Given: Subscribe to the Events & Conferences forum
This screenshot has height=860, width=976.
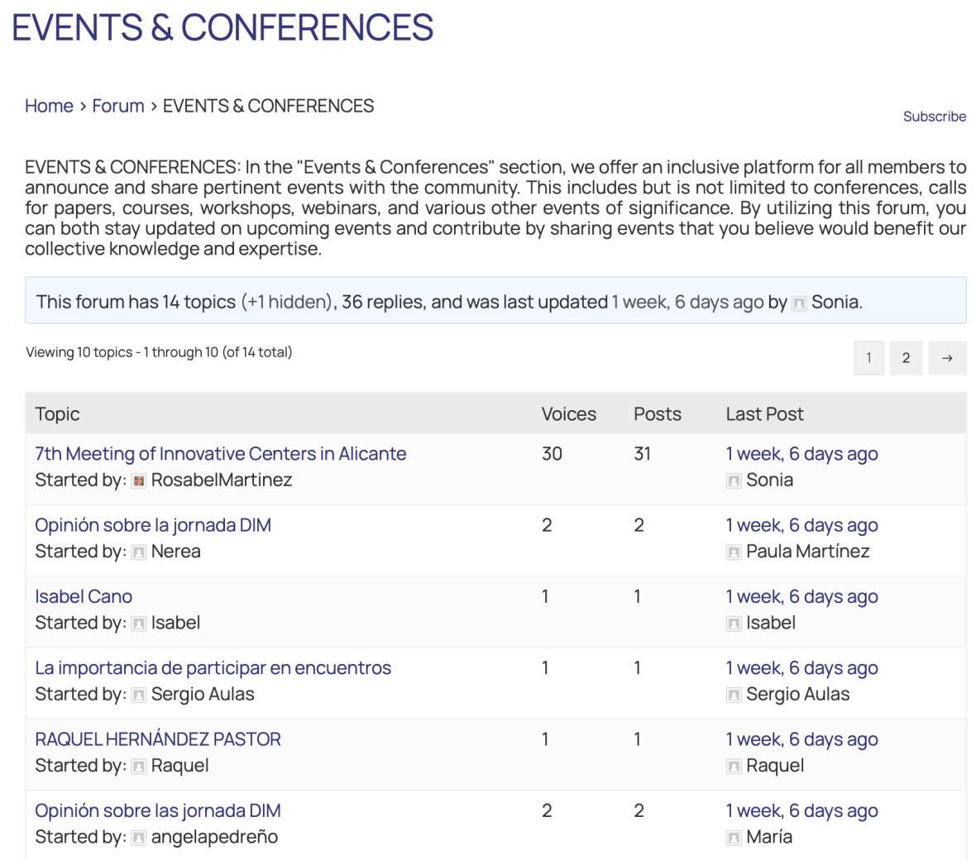Looking at the screenshot, I should (934, 117).
